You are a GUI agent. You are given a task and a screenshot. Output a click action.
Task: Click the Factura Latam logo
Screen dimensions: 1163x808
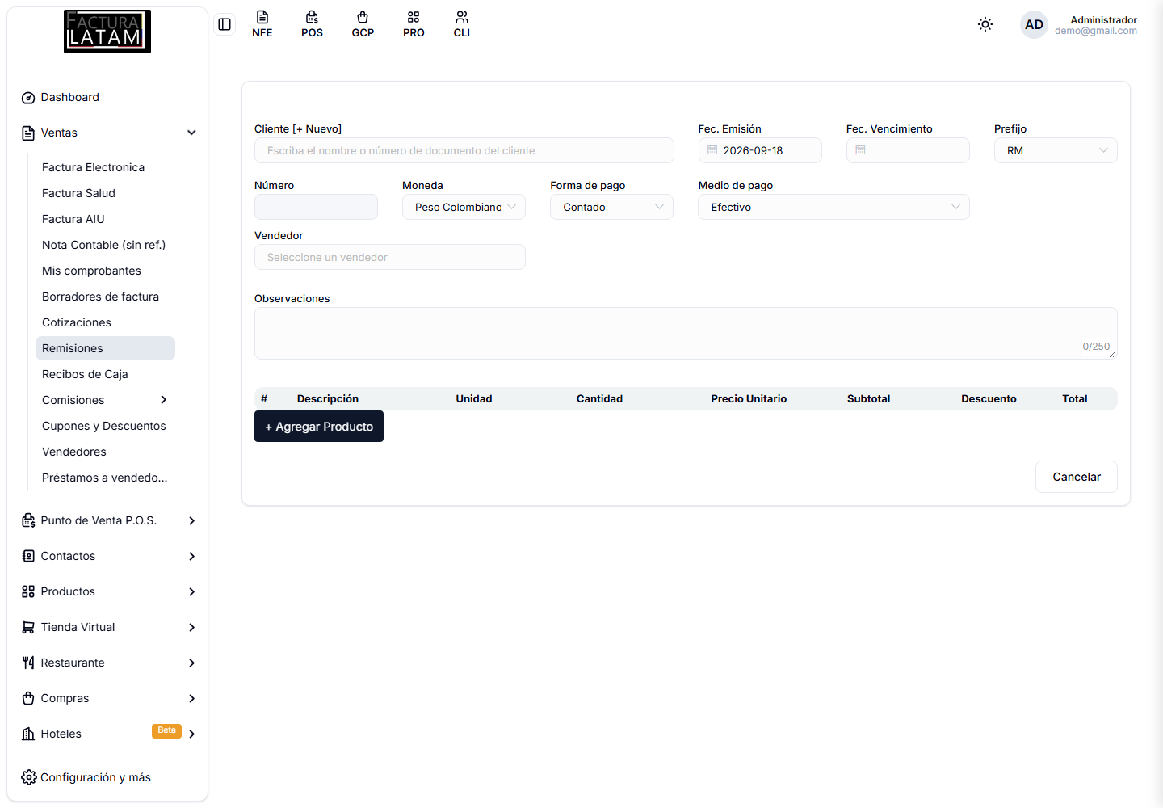coord(107,32)
